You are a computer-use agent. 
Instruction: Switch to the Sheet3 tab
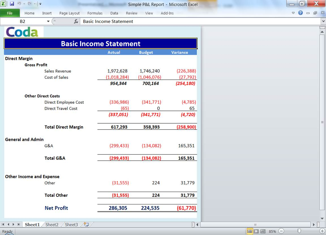tap(71, 225)
